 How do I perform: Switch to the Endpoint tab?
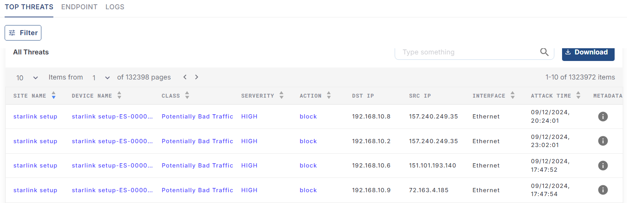tap(79, 7)
